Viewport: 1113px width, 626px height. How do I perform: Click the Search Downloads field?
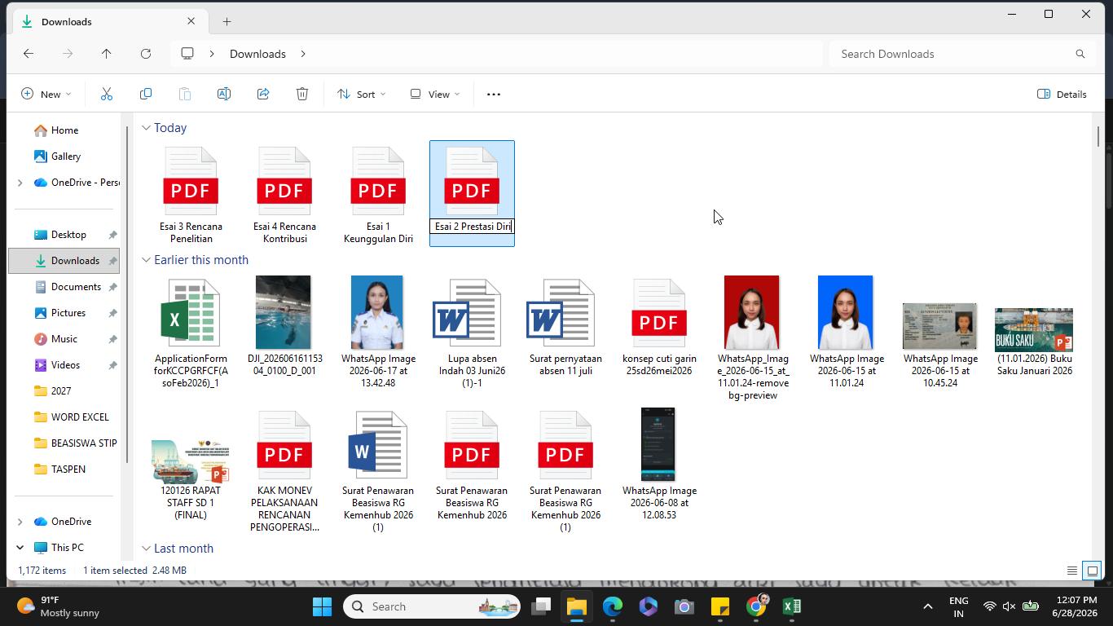[x=962, y=54]
